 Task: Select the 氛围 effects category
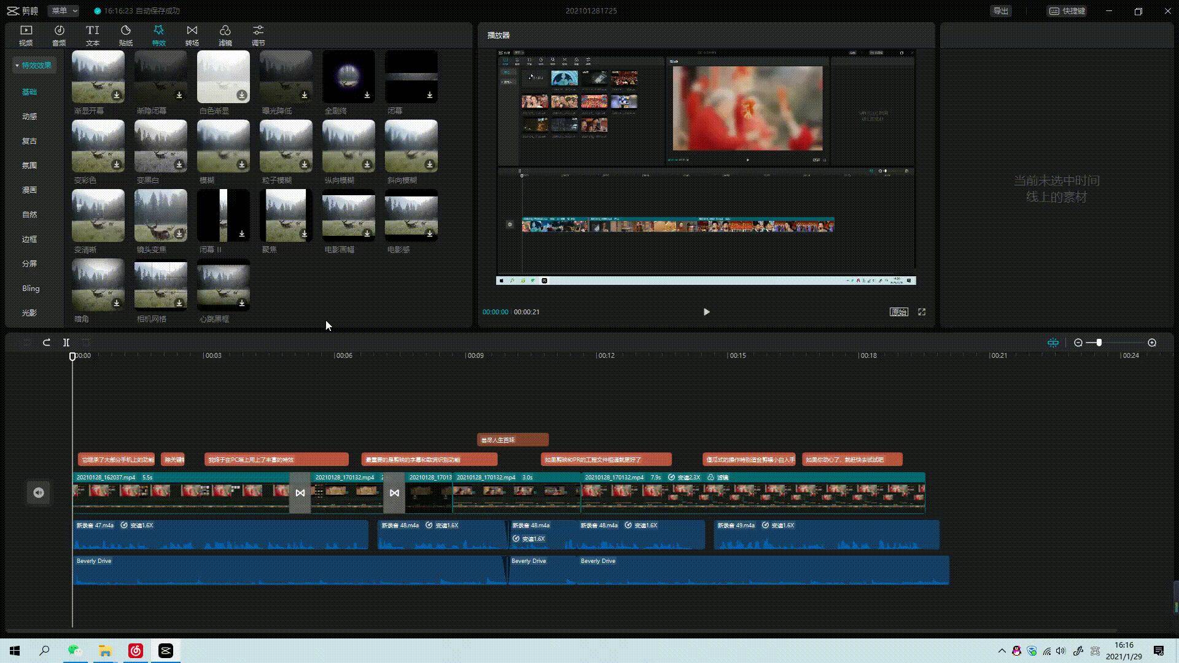pos(29,165)
